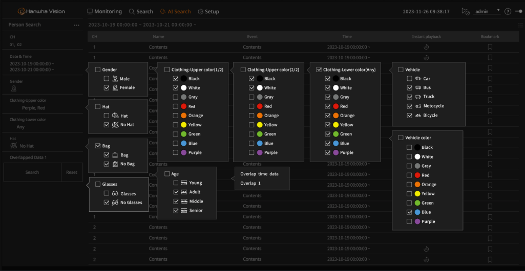The width and height of the screenshot is (525, 271).
Task: Check the Gender header checkbox
Action: 98,70
